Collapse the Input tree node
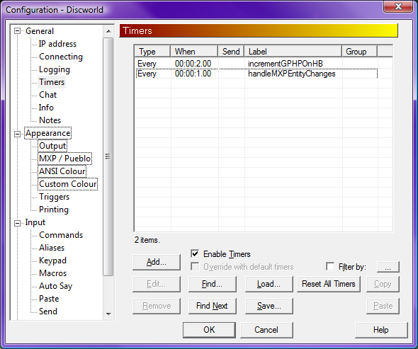 click(x=17, y=223)
